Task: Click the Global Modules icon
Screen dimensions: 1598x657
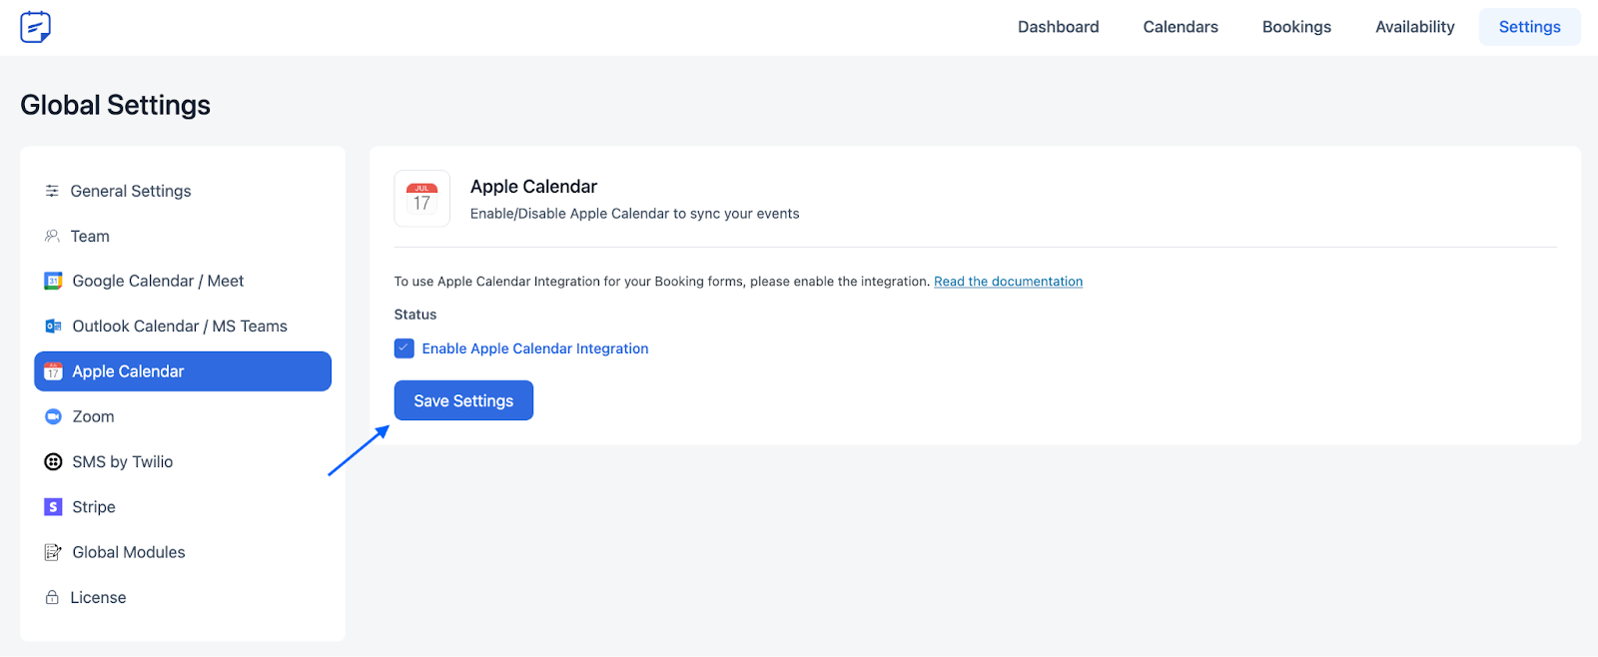Action: 54,552
